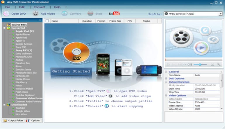This screenshot has height=129, width=225.
Task: Open the Convert menu
Action: [39, 7]
